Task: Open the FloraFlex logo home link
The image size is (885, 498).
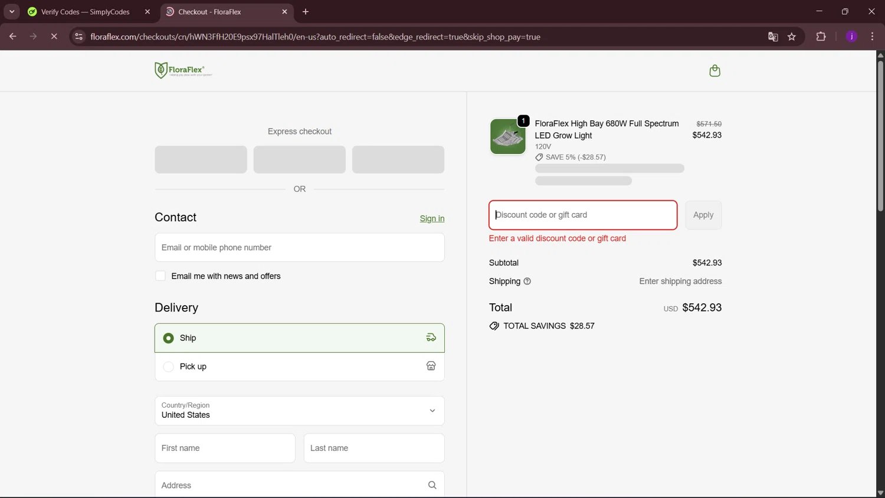Action: point(183,70)
